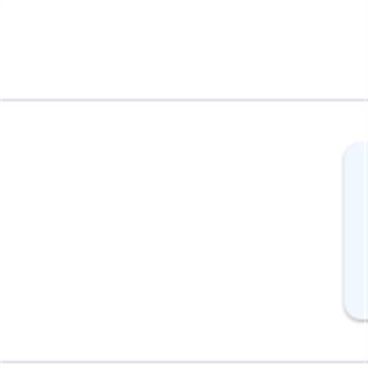Select the blank row between the divider lines

184,231
